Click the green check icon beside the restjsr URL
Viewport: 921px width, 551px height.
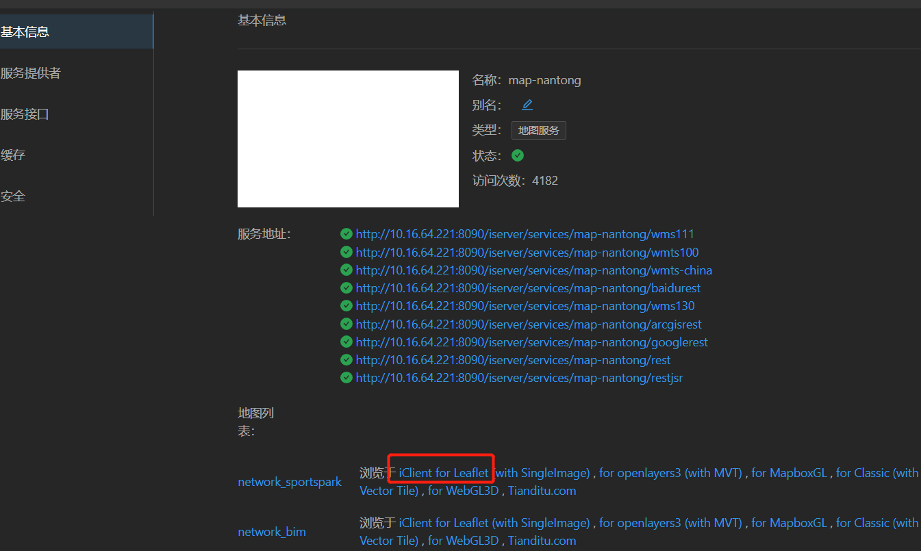[x=346, y=377]
